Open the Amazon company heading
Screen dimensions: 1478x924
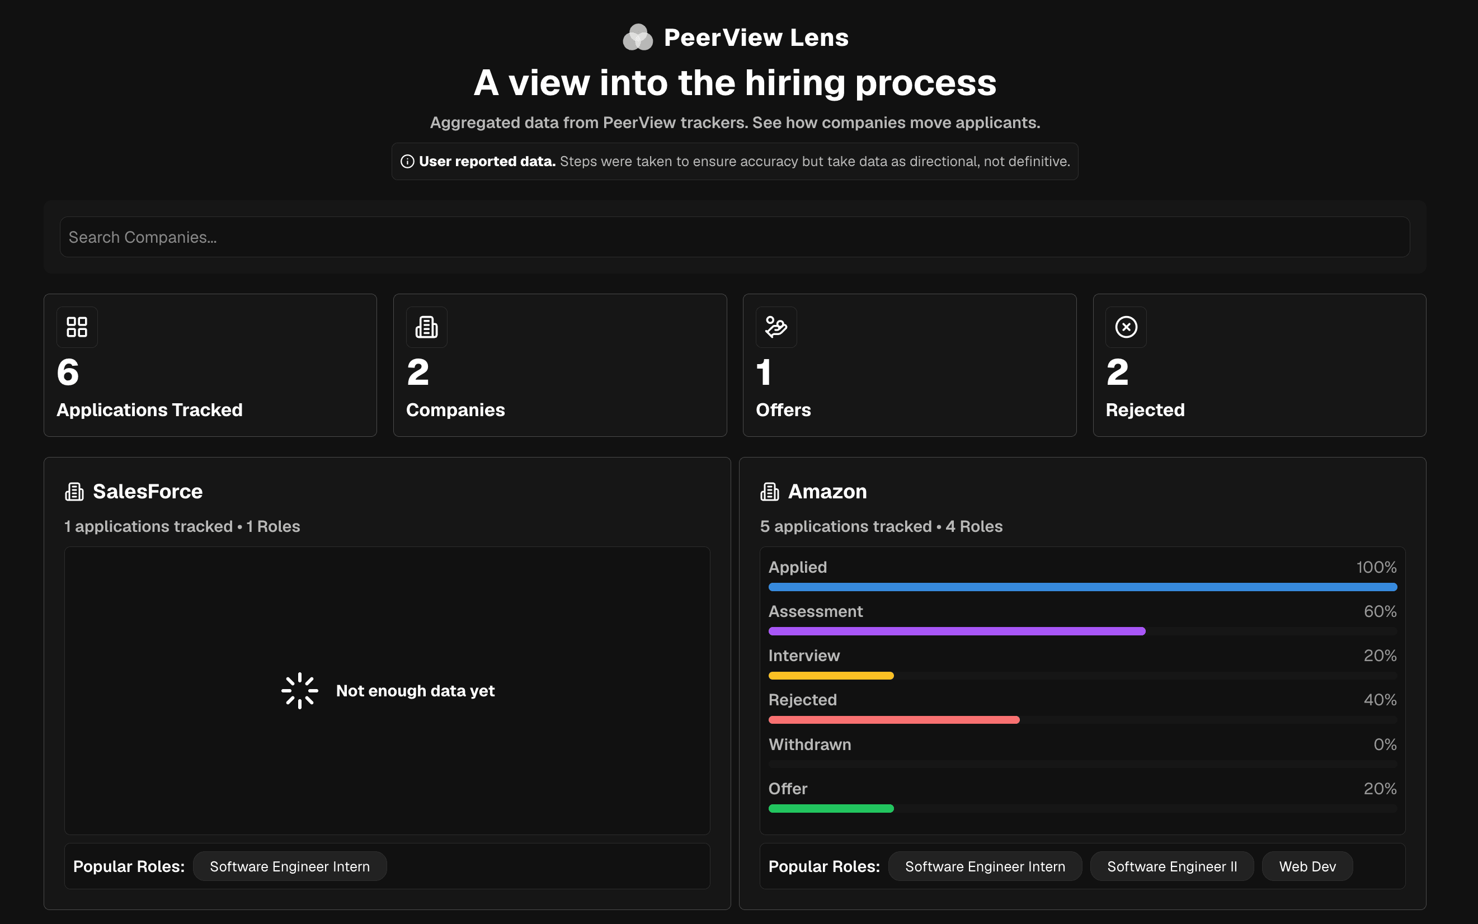827,491
